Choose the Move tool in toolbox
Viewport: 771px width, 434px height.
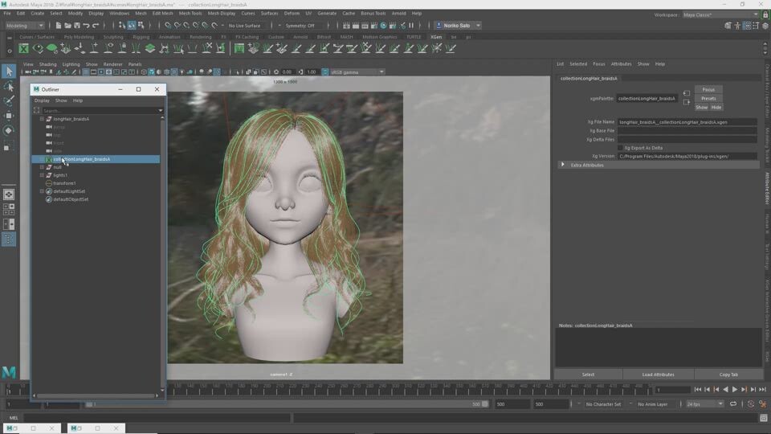pos(9,116)
